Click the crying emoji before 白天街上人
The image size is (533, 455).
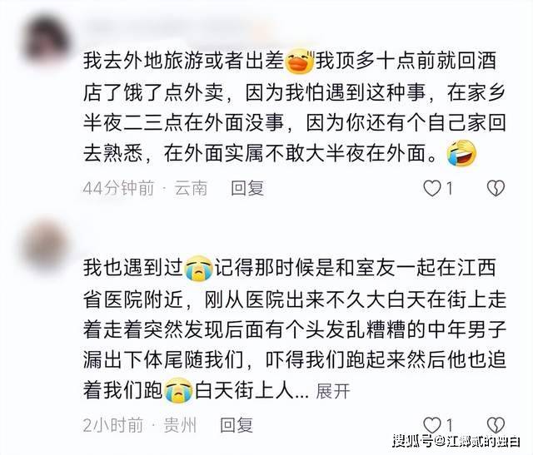coord(178,390)
